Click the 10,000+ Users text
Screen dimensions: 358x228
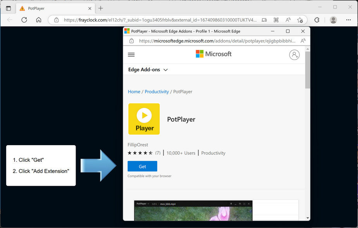181,153
